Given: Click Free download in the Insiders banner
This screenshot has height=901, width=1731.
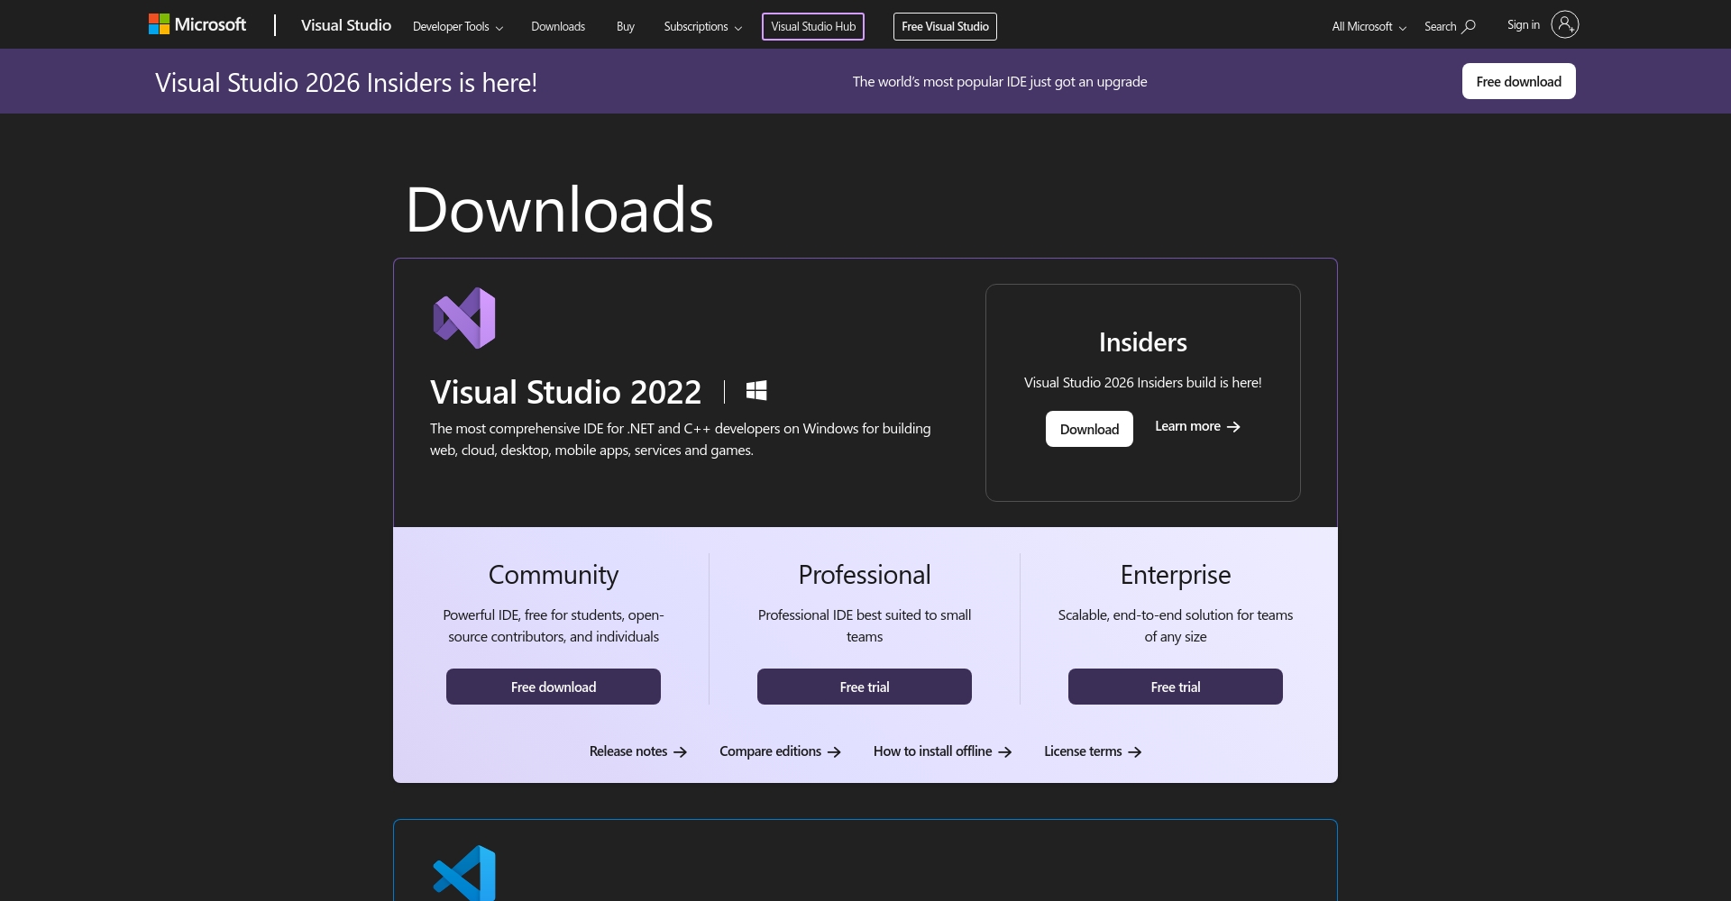Looking at the screenshot, I should tap(1518, 80).
